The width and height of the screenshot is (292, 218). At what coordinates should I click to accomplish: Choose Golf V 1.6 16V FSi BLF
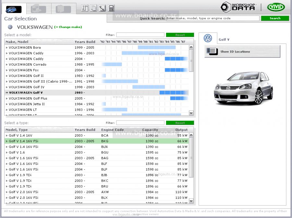click(96, 163)
